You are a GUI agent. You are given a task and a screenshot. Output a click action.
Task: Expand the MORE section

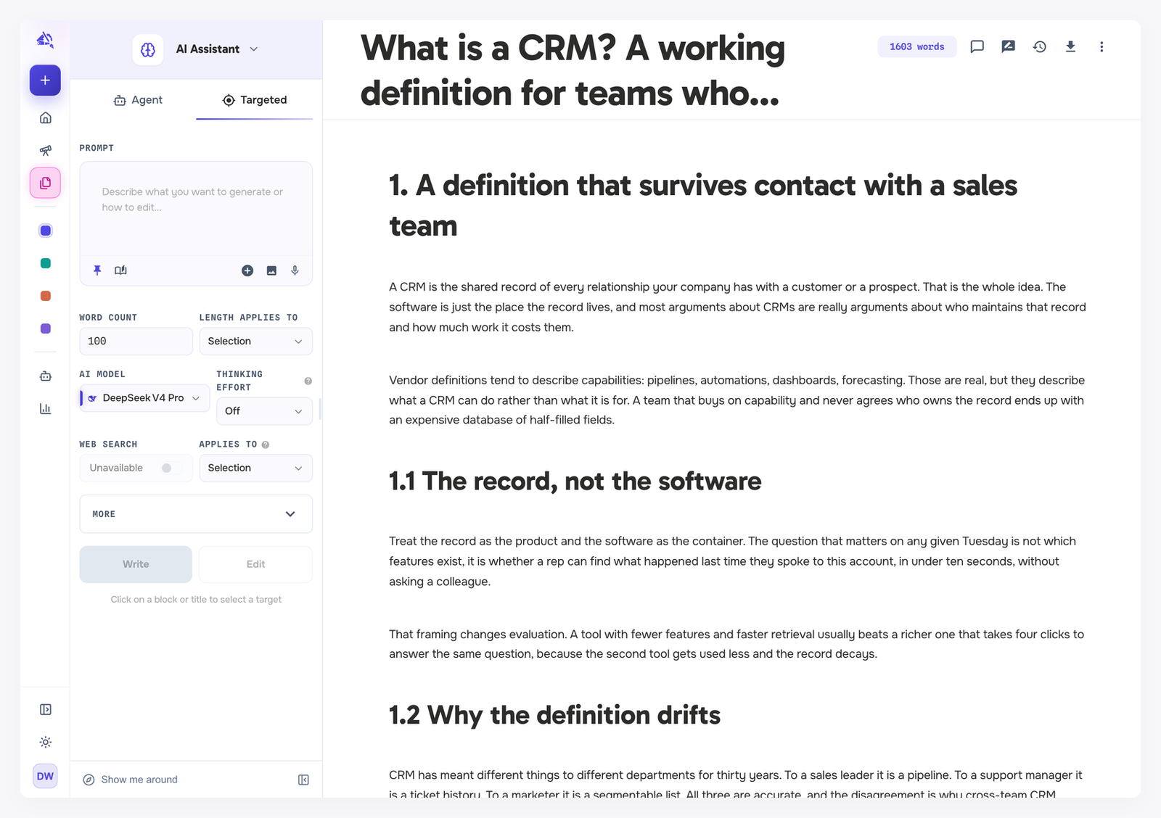pyautogui.click(x=196, y=514)
